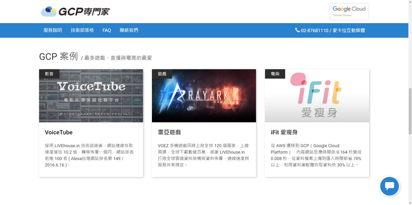Screen dimensions: 412x205
Task: Click the phone icon beside 02-87681110
Action: click(x=297, y=30)
